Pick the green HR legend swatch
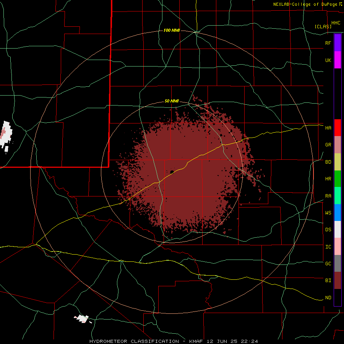344x344 pixels. (x=338, y=179)
